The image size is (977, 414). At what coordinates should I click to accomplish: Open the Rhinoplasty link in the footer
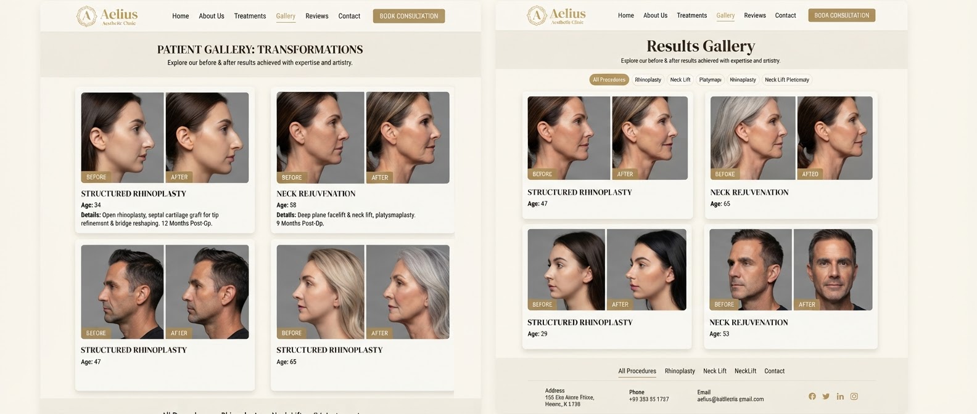click(x=680, y=371)
